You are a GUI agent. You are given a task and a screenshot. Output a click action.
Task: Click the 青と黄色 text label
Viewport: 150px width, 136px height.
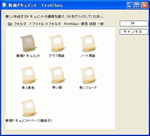pos(28,88)
